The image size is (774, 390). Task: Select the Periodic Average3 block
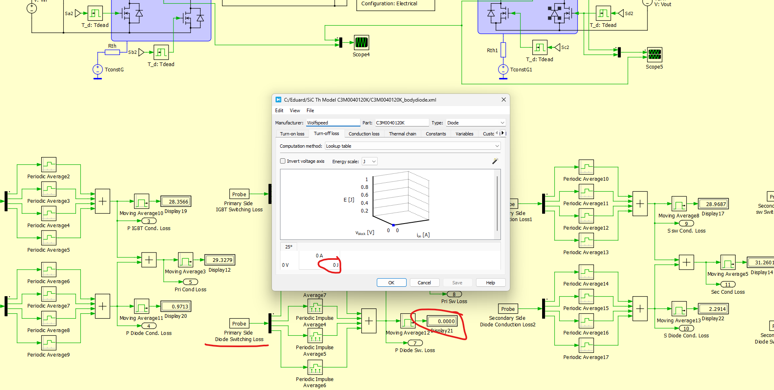(49, 189)
